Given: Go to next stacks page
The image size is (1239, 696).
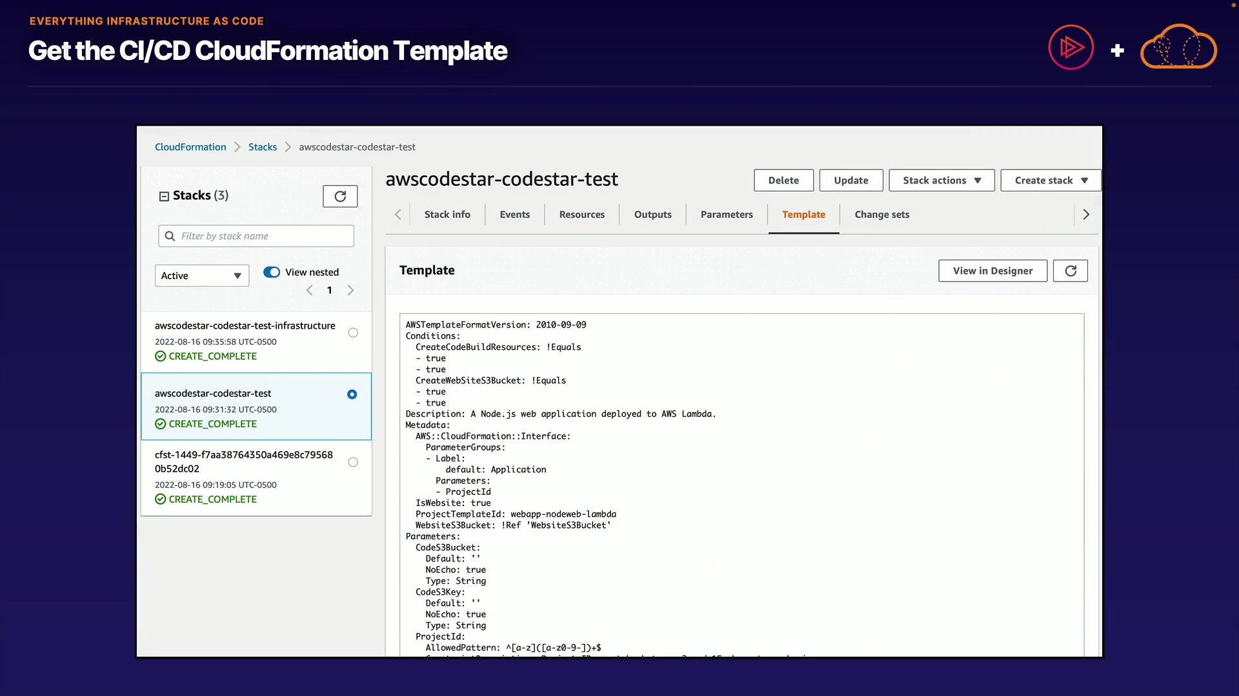Looking at the screenshot, I should point(350,291).
